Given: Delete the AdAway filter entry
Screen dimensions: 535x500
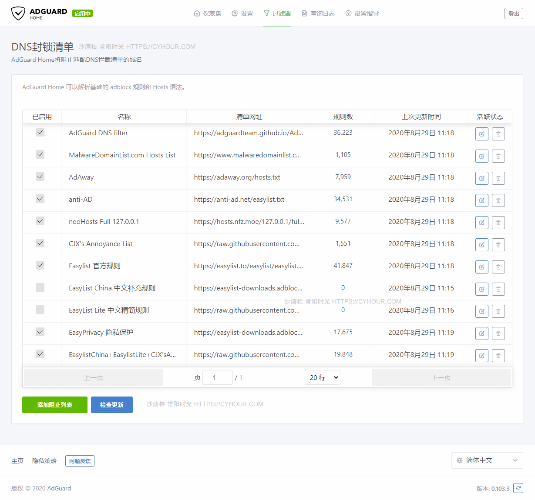Looking at the screenshot, I should (498, 178).
